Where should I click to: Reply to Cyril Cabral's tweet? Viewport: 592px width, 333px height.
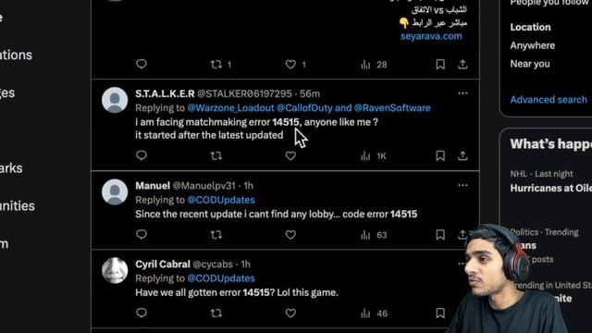pos(142,313)
